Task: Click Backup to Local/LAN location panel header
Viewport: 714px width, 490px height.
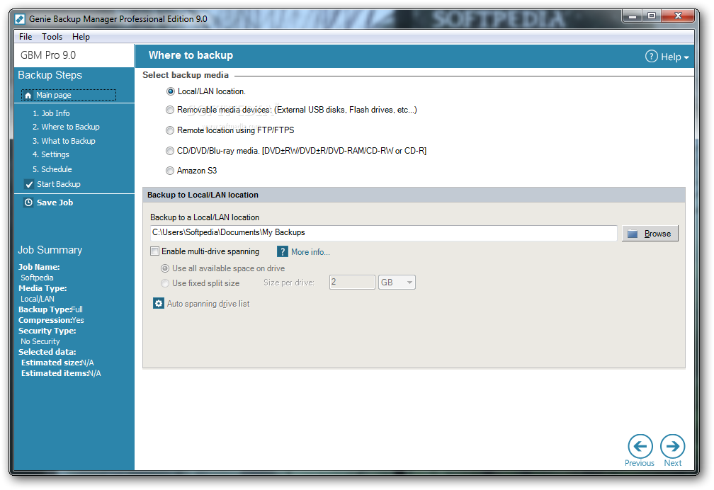Action: point(414,195)
